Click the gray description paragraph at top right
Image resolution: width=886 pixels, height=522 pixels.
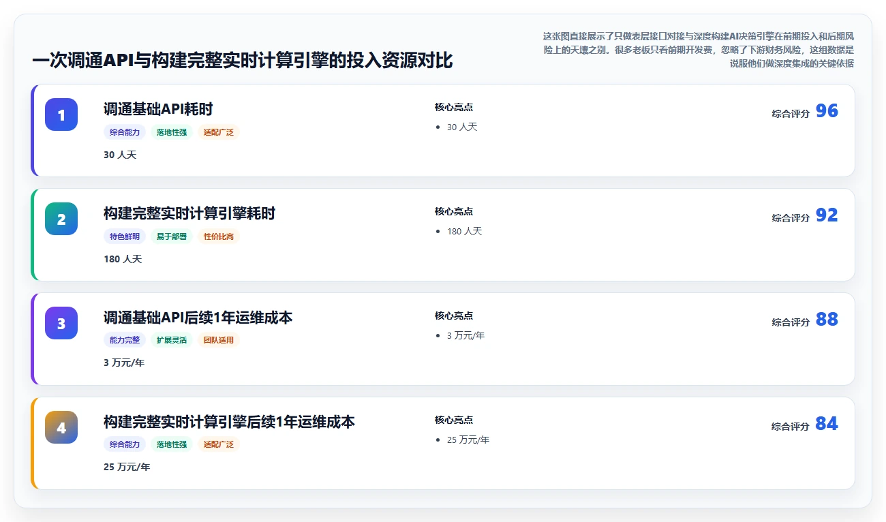[698, 50]
